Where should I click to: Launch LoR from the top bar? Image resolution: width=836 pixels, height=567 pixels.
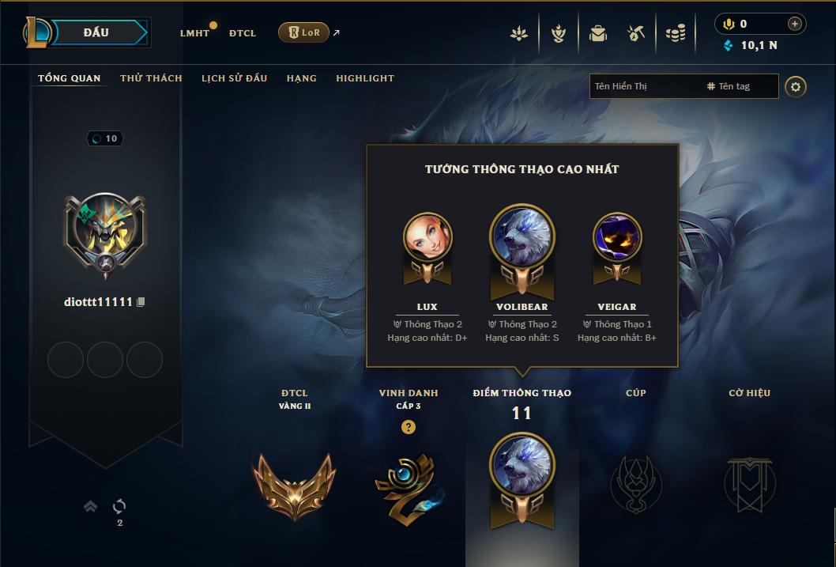tap(304, 32)
